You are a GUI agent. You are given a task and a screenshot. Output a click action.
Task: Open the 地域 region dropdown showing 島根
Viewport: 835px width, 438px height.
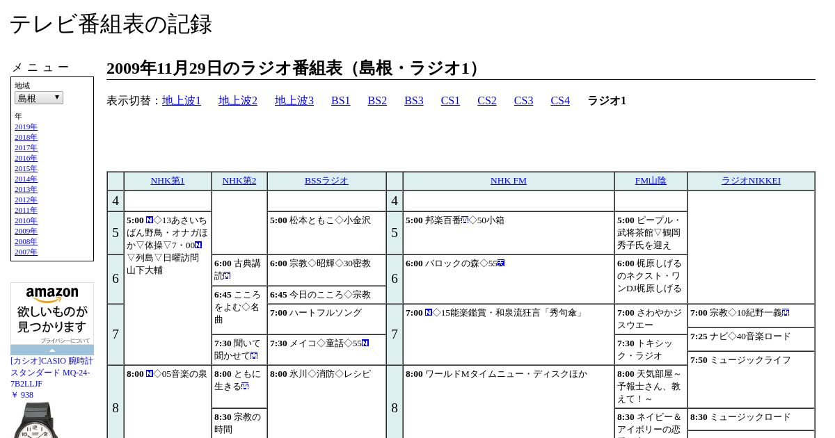[x=39, y=98]
